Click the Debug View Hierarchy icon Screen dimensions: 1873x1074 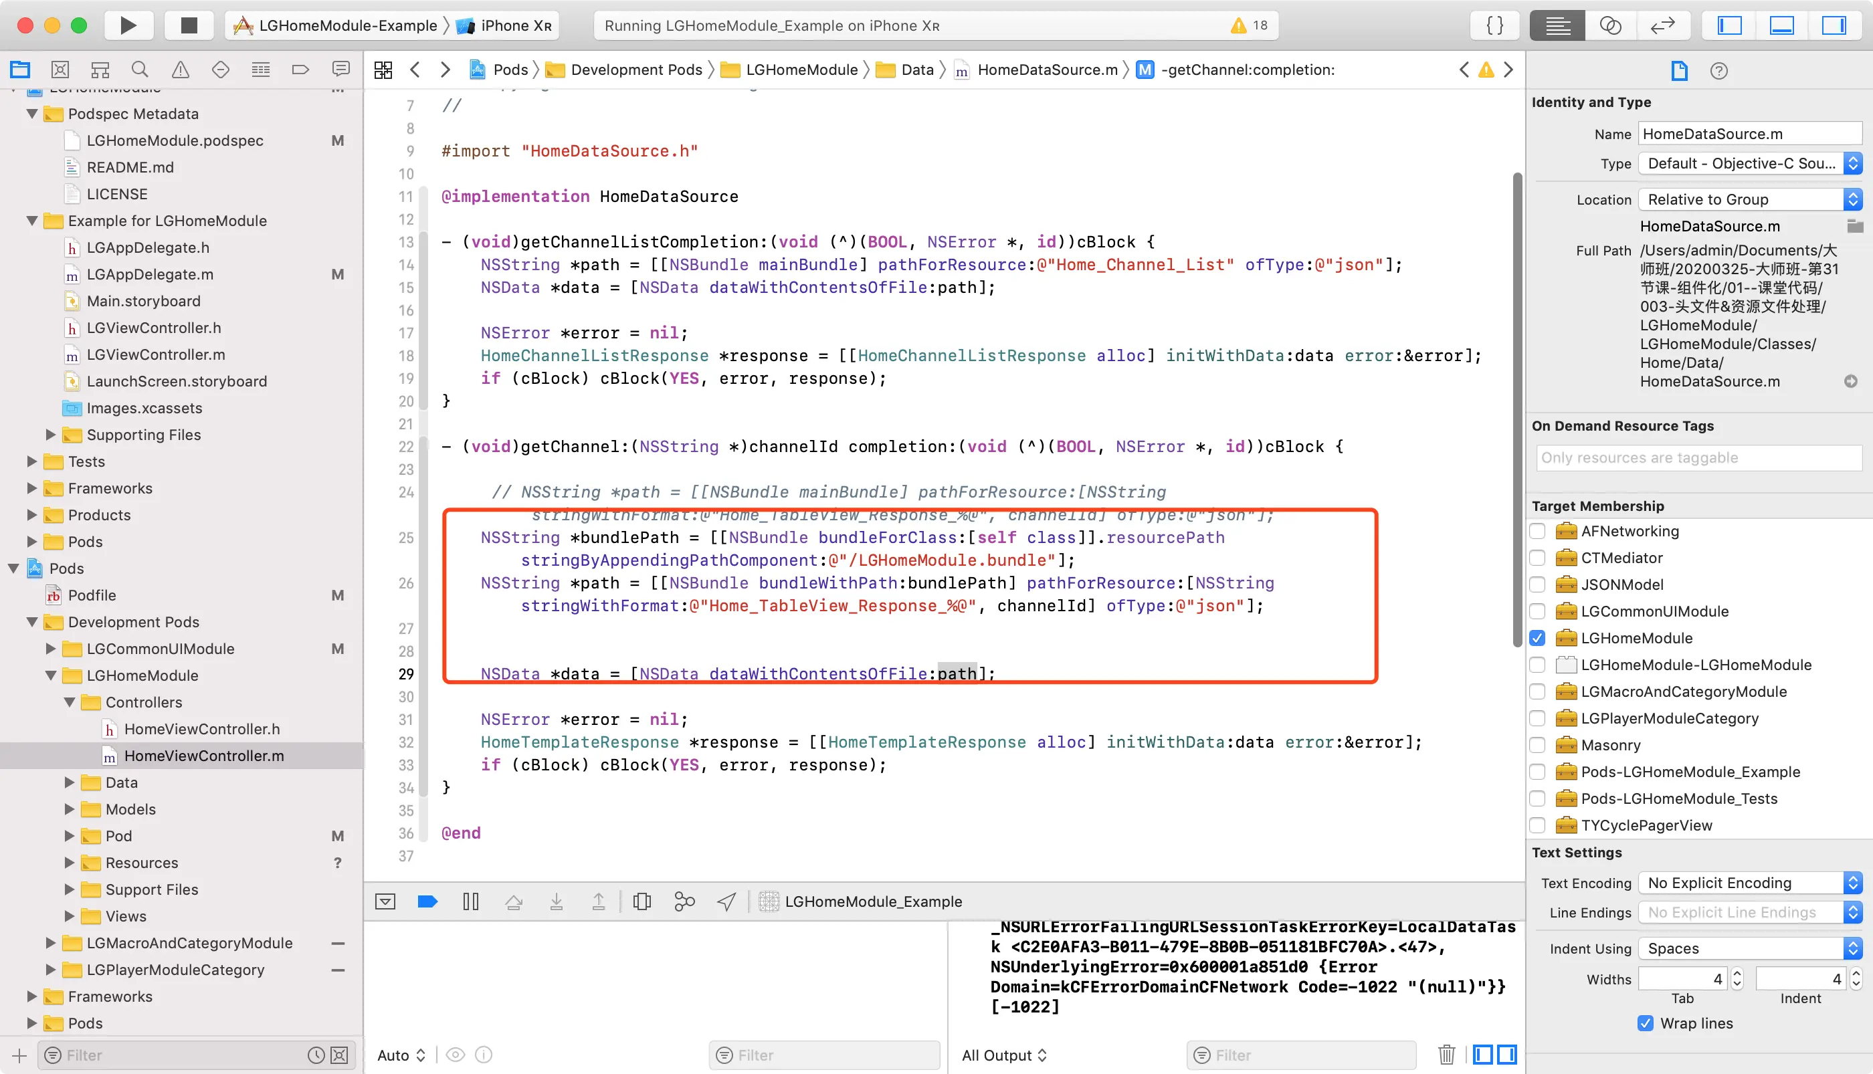point(642,901)
